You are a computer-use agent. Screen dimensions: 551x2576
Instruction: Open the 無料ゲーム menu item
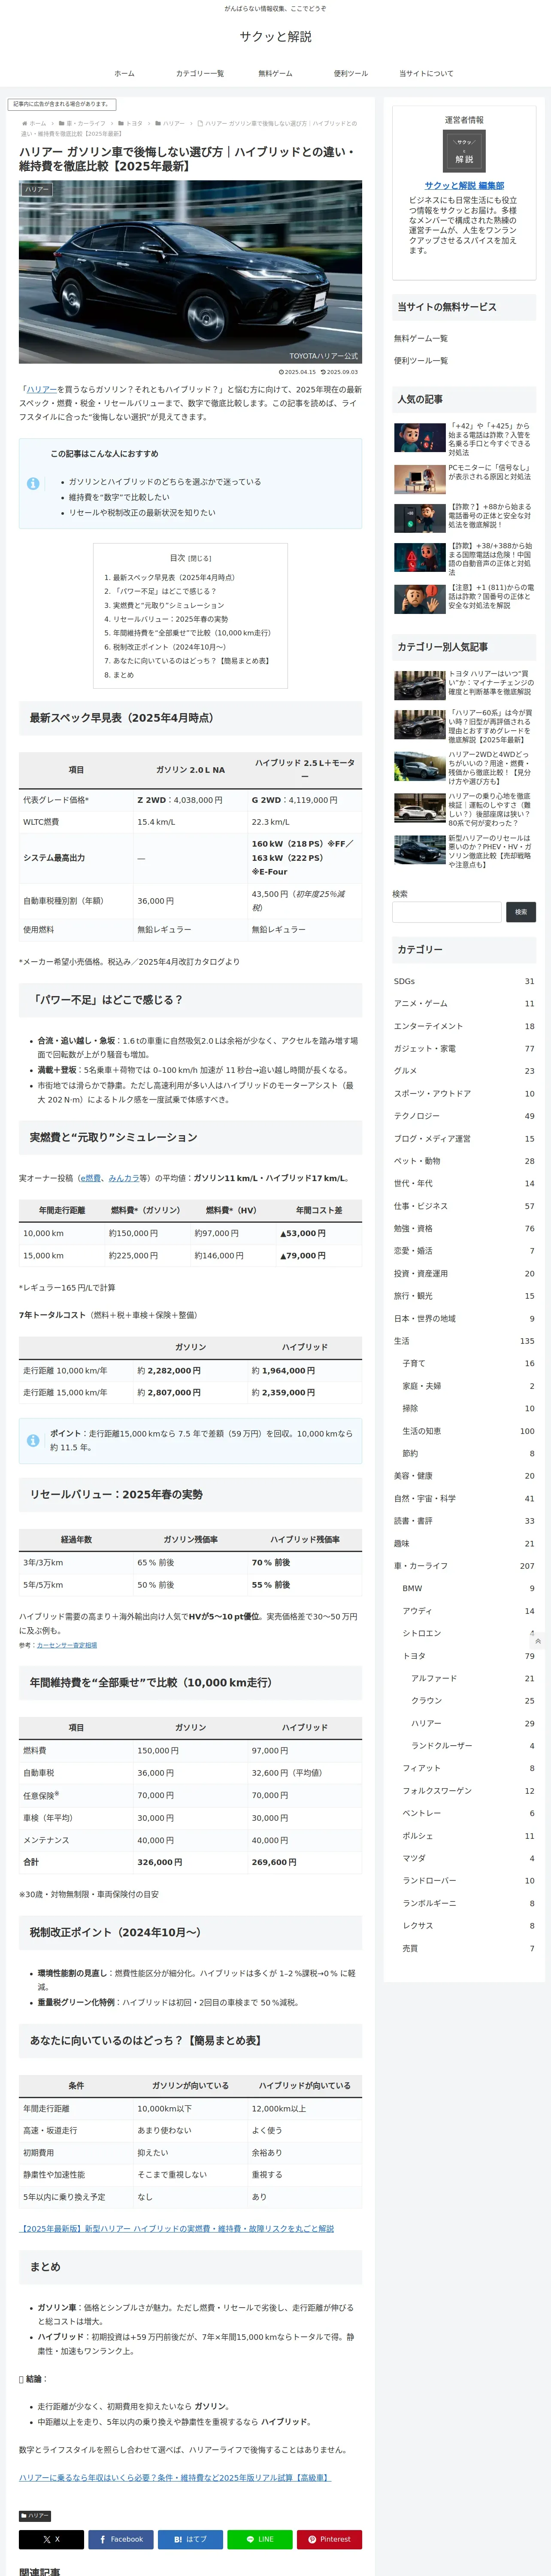tap(275, 74)
